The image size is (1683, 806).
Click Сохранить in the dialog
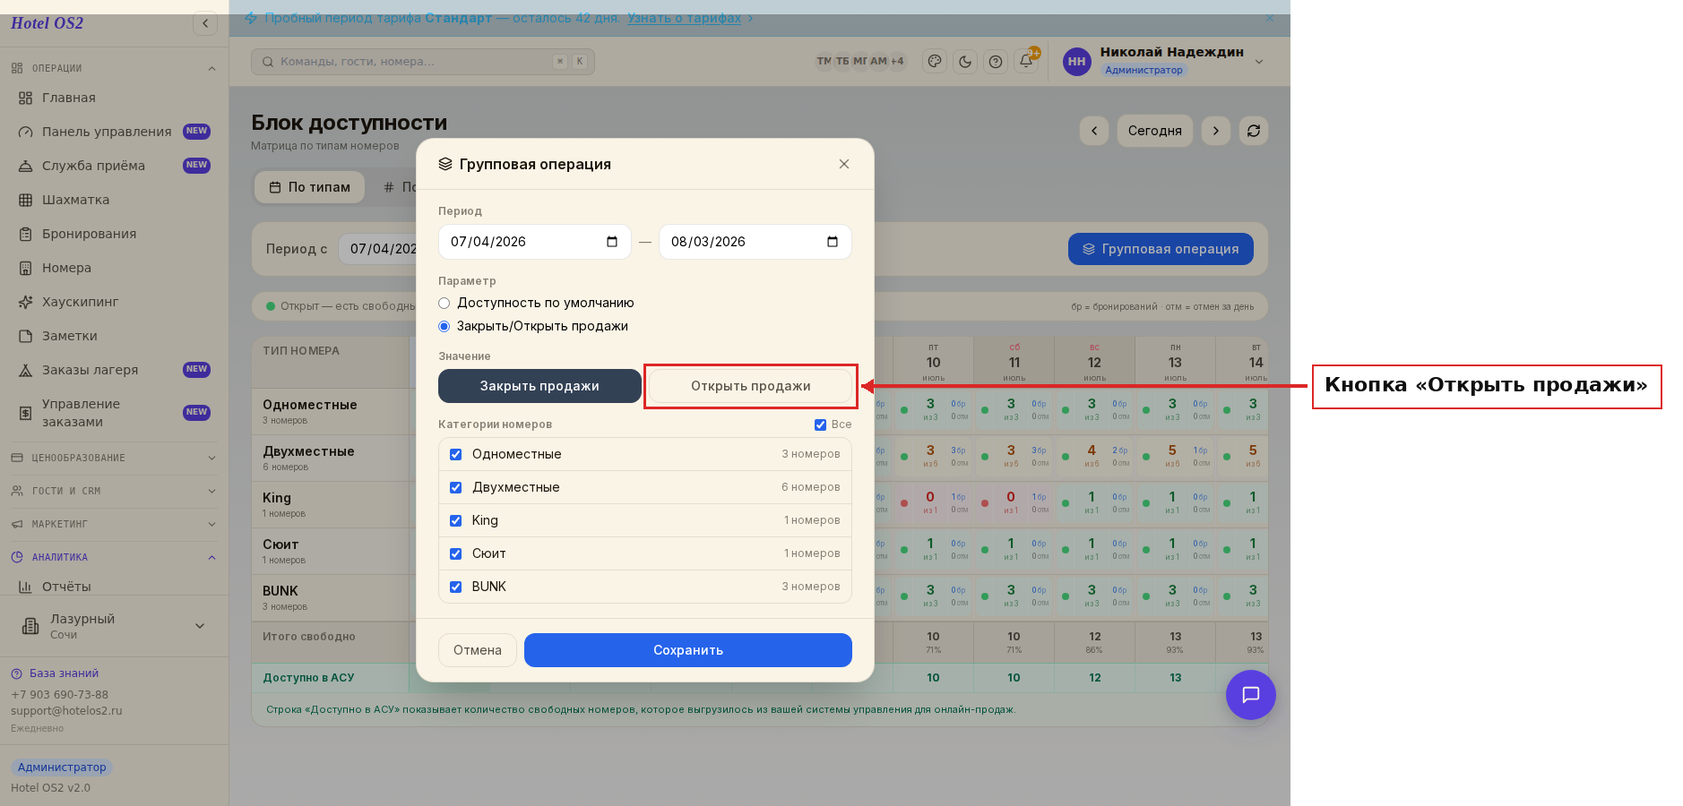tap(687, 650)
